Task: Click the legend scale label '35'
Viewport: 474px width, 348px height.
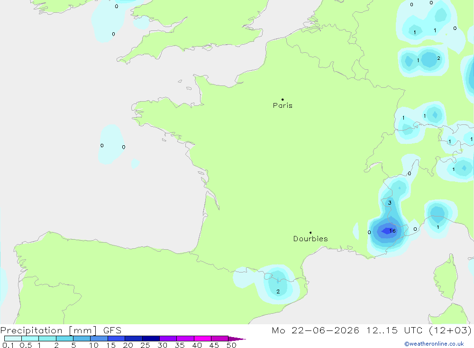Action: pyautogui.click(x=180, y=345)
